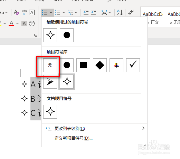Click the Sort A-Z icon
The image size is (180, 159).
tap(120, 12)
